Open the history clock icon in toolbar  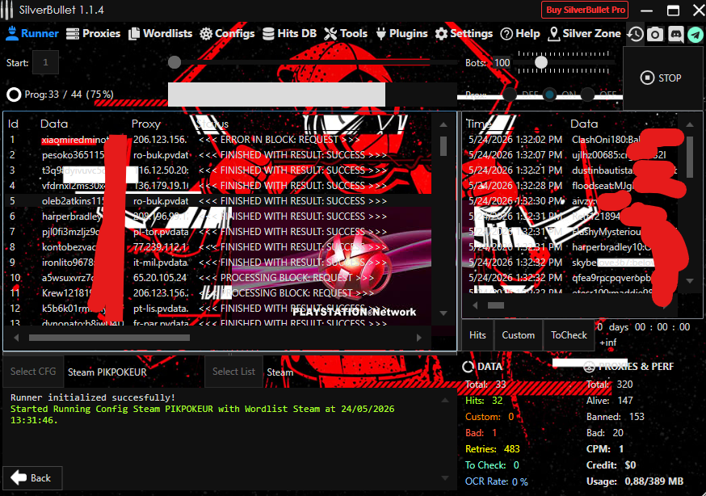point(635,34)
